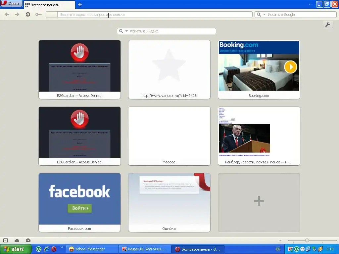Screen dimensions: 339x254
Task: Open Kaspersky tray icon
Action: click(291, 249)
